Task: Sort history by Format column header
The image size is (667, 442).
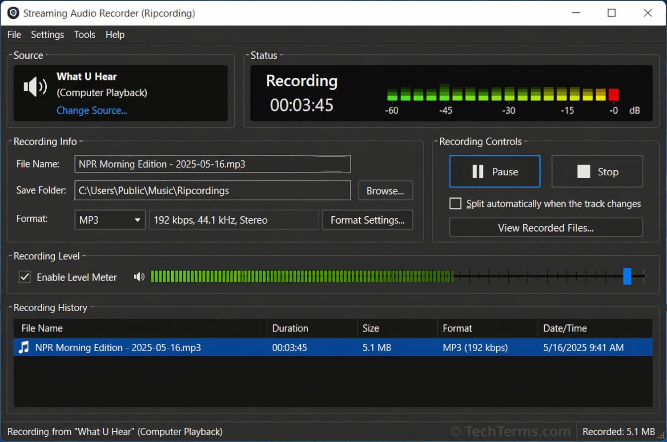Action: point(487,328)
